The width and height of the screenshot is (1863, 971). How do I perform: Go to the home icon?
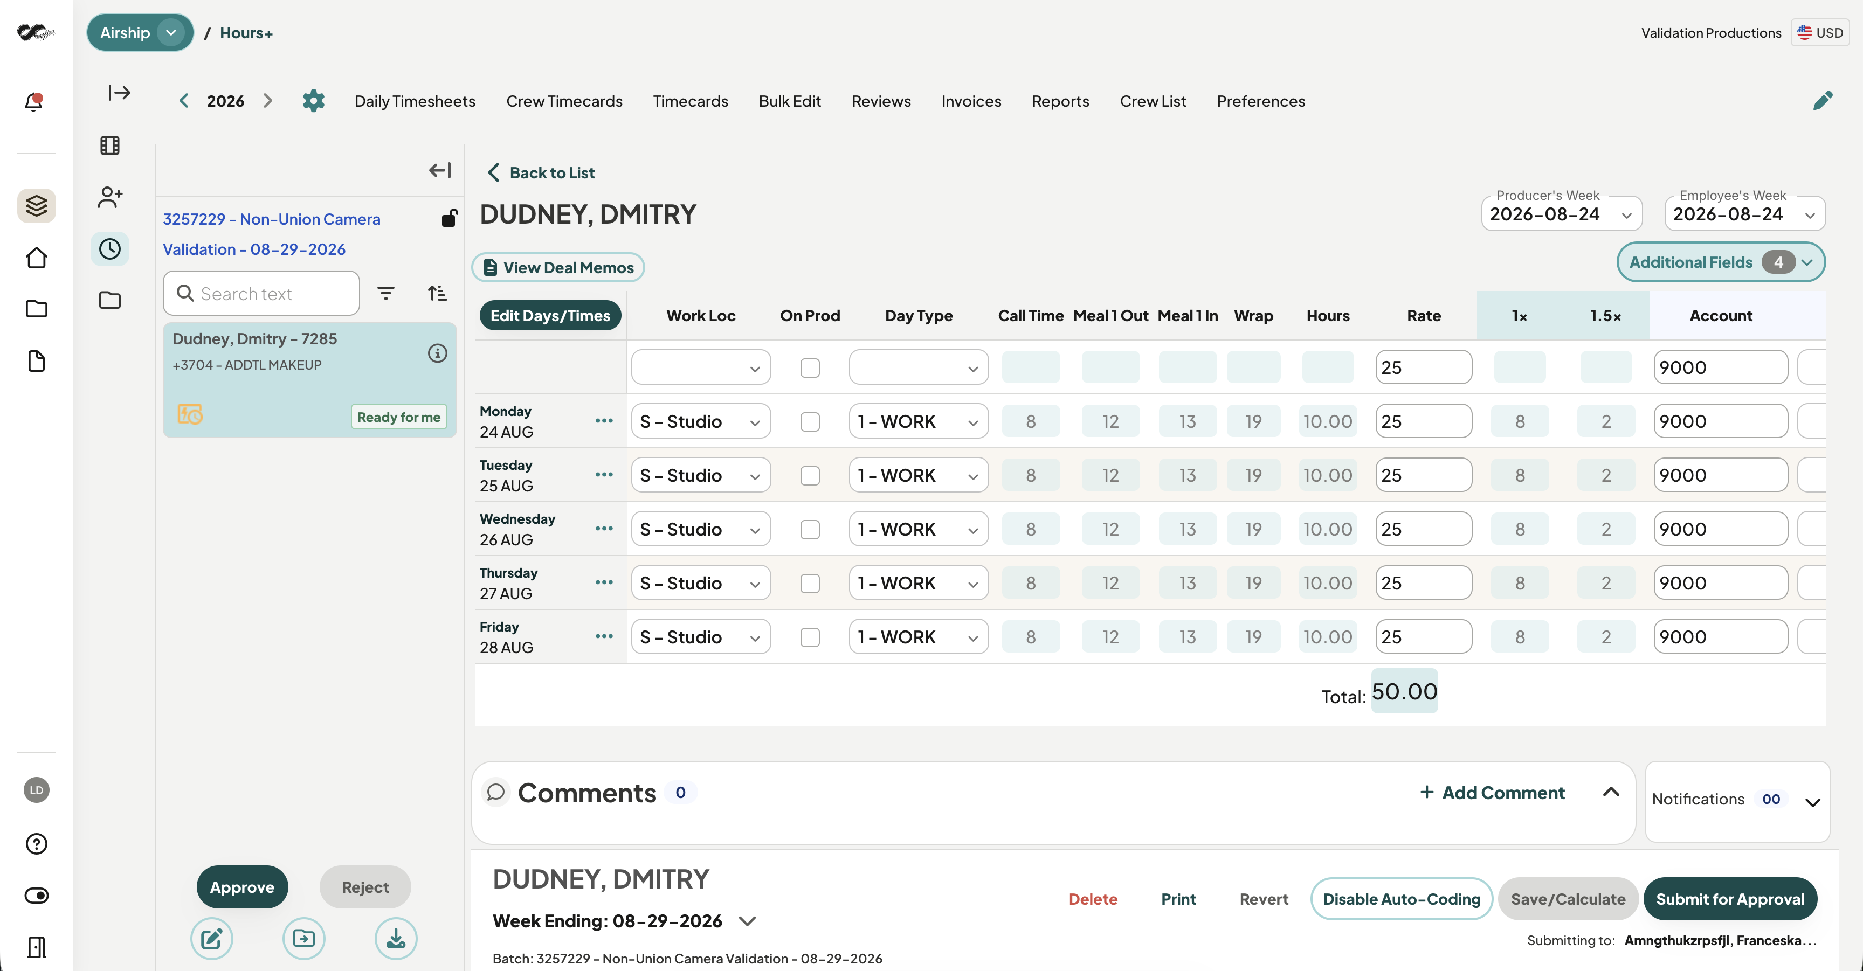36,258
